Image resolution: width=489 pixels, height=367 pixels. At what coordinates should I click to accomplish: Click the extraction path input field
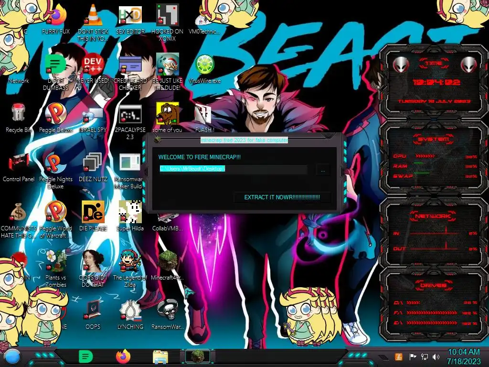point(233,170)
